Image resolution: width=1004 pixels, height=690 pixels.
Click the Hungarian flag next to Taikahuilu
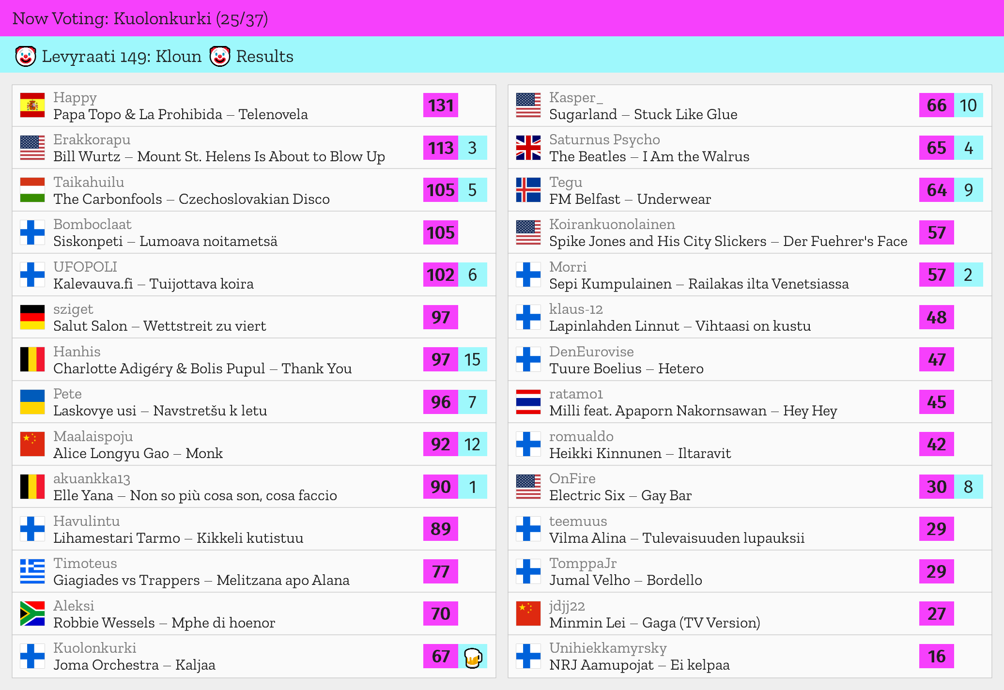[32, 190]
